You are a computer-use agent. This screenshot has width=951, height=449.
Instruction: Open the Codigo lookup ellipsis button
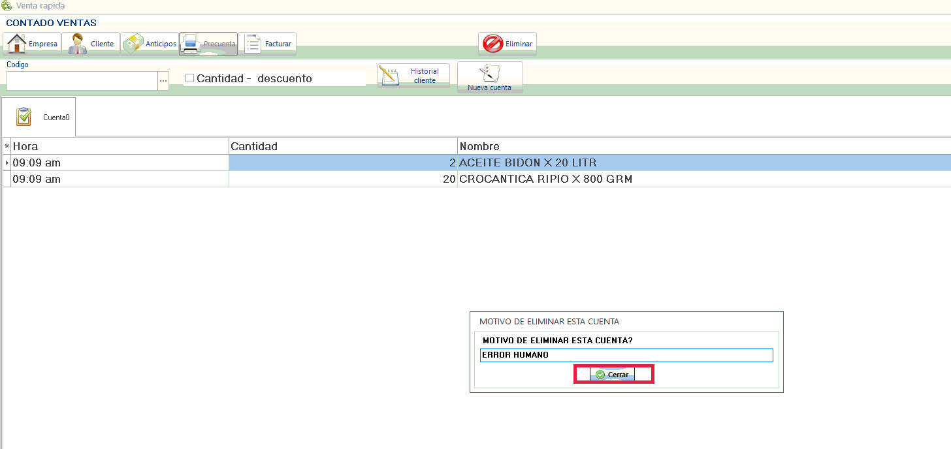click(163, 81)
